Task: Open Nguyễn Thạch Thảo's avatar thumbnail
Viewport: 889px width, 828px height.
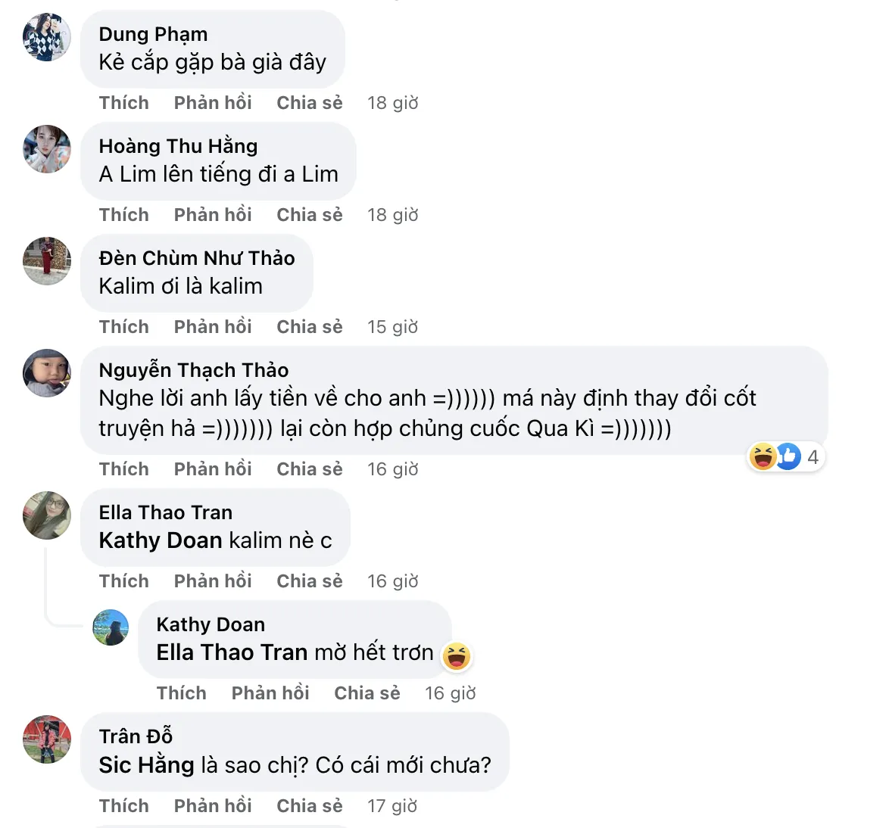Action: (x=47, y=373)
